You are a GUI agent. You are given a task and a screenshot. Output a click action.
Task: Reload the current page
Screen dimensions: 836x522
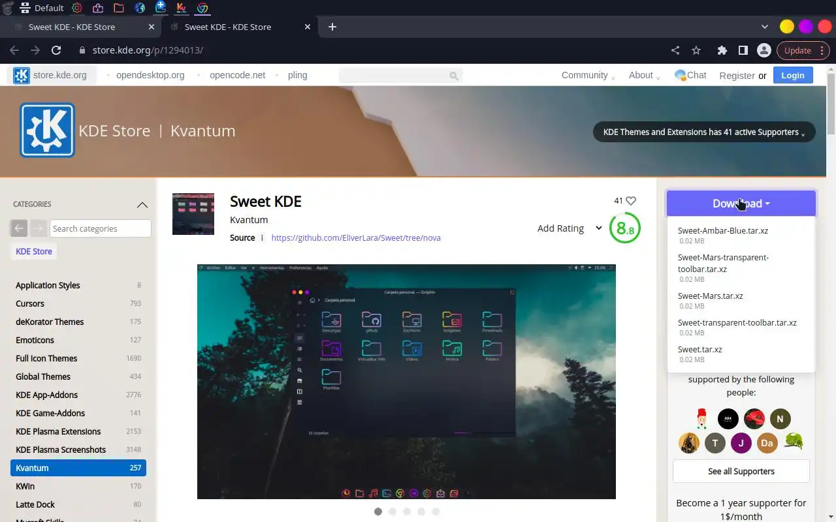56,50
